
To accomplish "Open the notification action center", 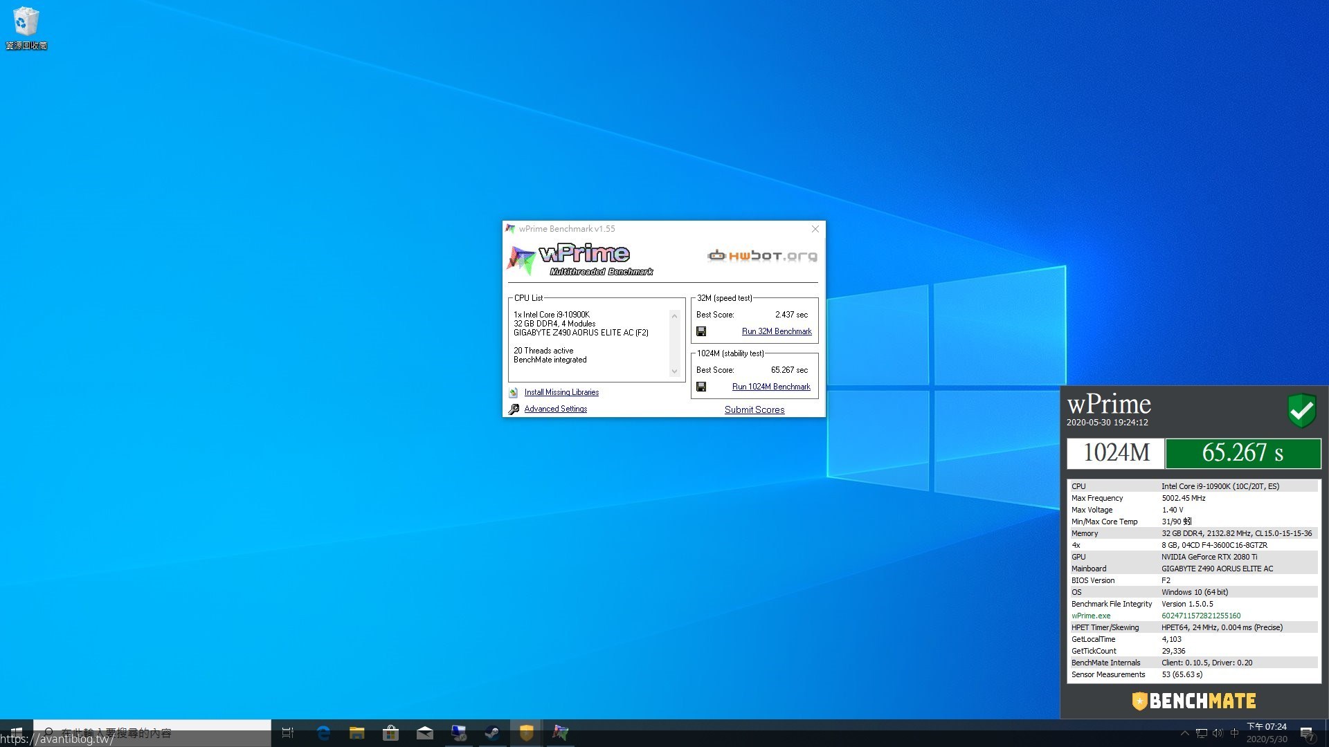I will 1307,733.
